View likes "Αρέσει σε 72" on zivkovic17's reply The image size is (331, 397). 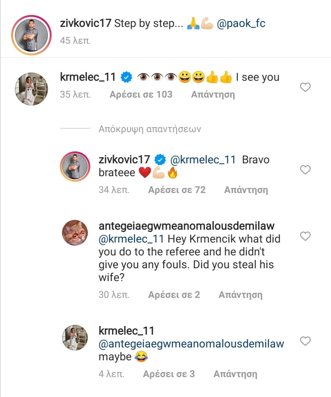point(177,190)
